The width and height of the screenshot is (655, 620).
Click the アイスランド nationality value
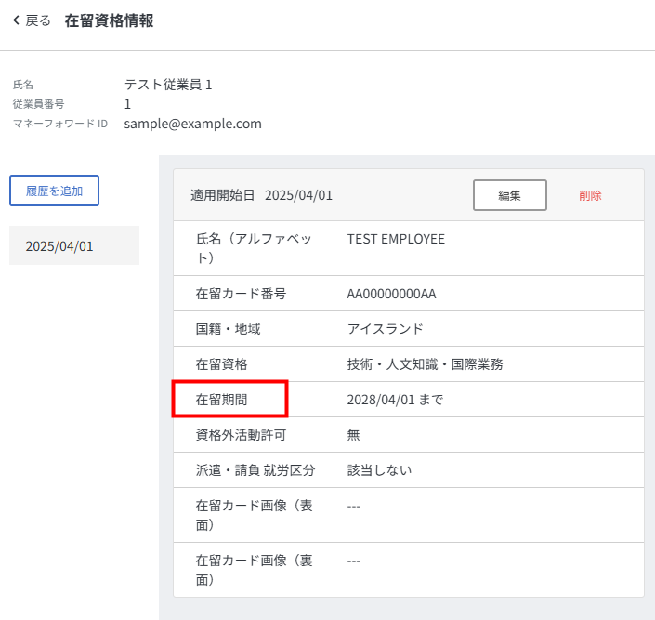385,329
